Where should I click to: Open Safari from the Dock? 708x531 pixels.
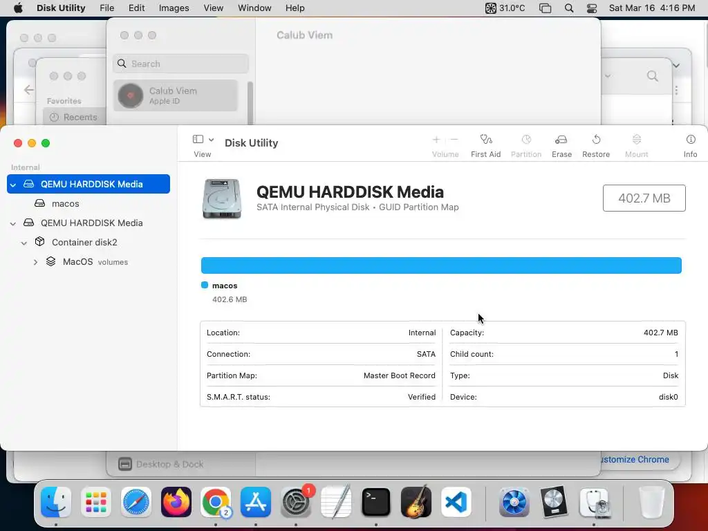click(136, 502)
